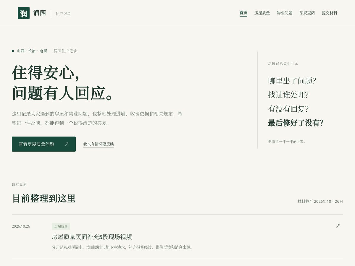Click the 润园 site name
This screenshot has height=266, width=355.
(40, 13)
